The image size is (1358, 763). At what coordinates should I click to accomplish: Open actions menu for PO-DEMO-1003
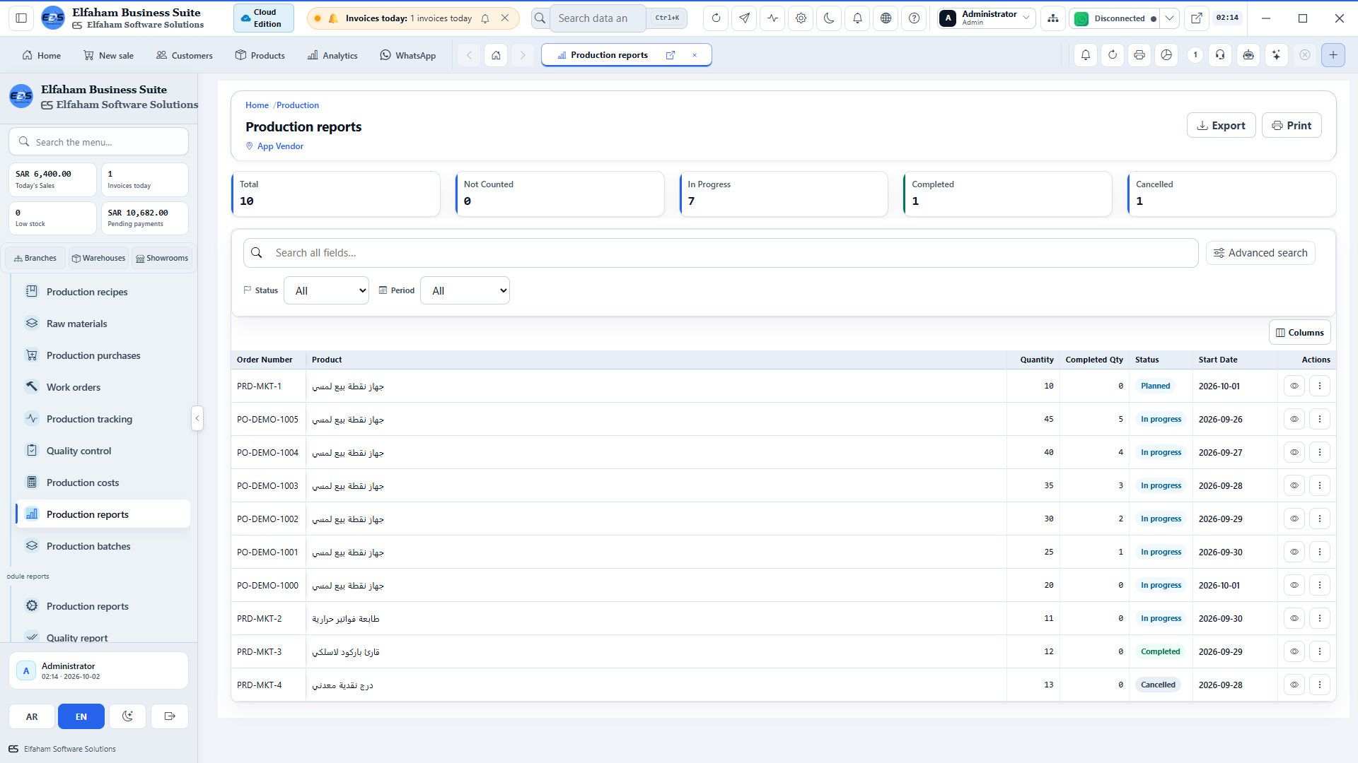[x=1320, y=485]
